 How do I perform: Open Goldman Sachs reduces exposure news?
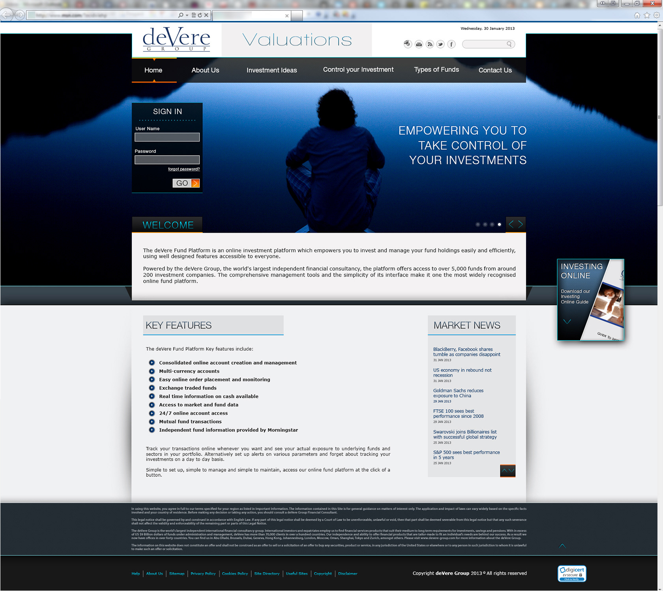click(x=458, y=393)
